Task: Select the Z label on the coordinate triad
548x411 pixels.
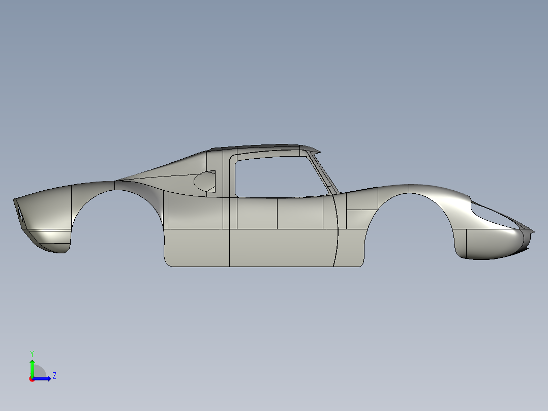Action: [52, 377]
